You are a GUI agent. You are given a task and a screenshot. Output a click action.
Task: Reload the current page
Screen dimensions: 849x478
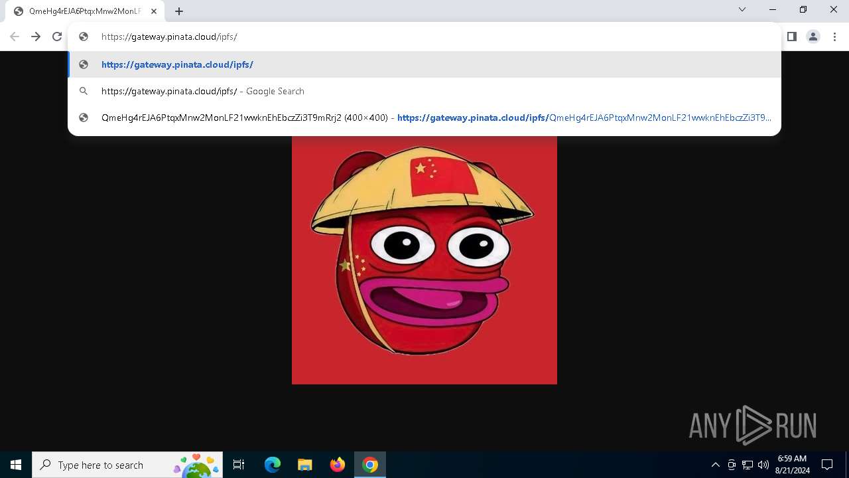pyautogui.click(x=57, y=37)
